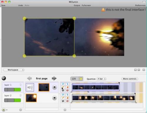Image resolution: width=147 pixels, height=113 pixels.
Task: Click Save in the top bar
Action: tap(3, 5)
